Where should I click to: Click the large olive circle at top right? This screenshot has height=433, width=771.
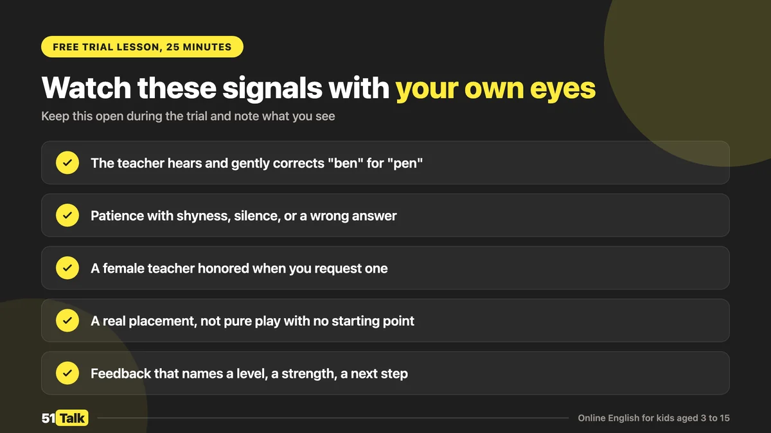click(x=694, y=71)
